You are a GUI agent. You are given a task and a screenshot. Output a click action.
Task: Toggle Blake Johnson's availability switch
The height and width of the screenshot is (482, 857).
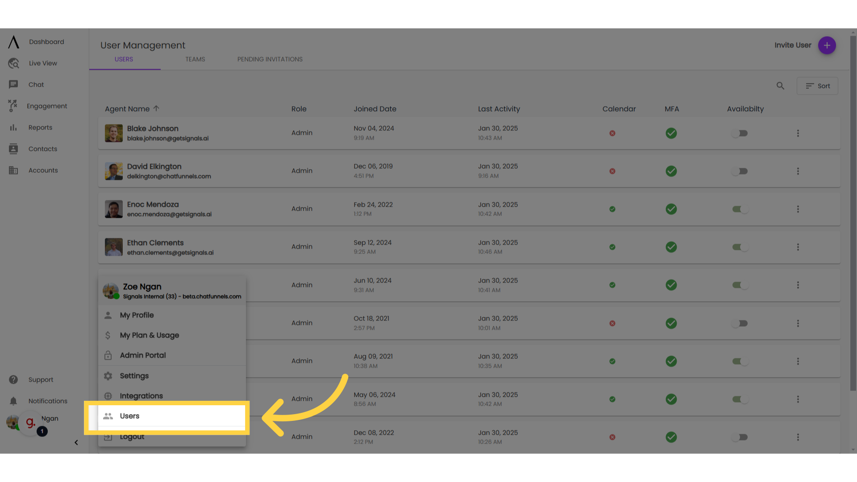tap(740, 133)
